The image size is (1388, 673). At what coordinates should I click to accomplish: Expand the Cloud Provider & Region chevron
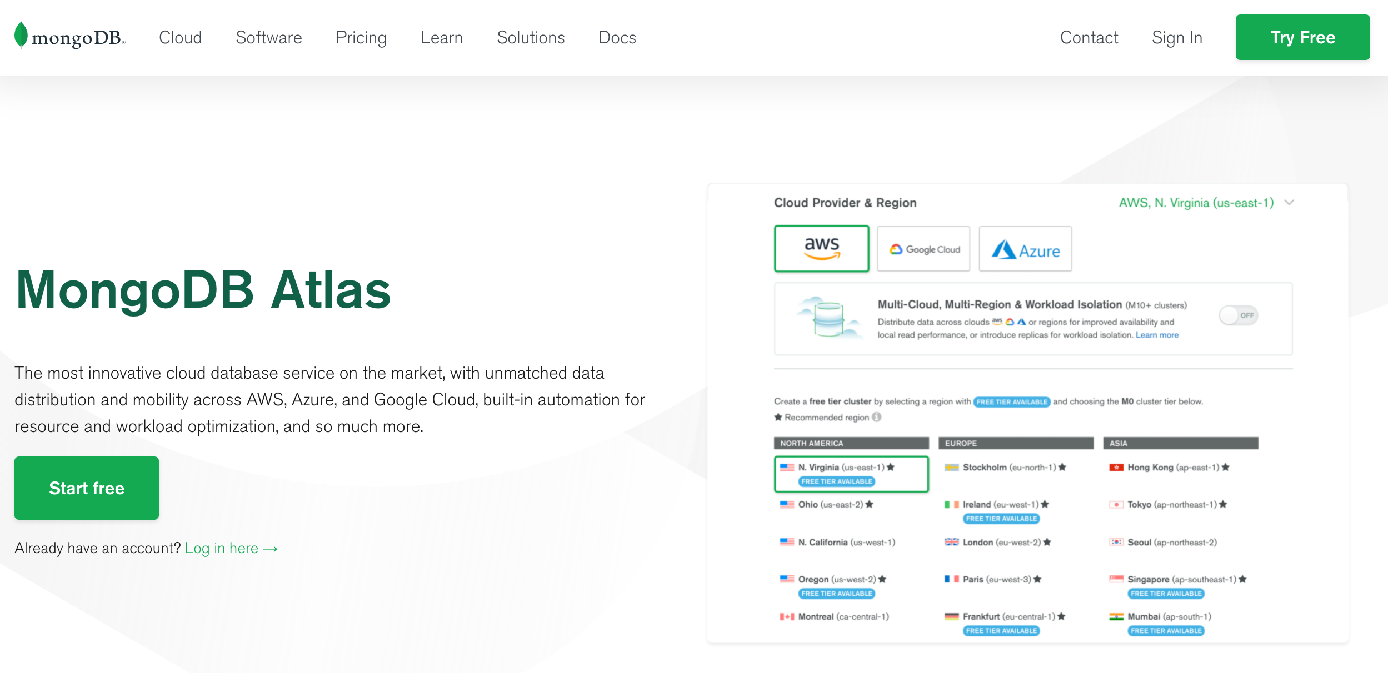[1290, 203]
